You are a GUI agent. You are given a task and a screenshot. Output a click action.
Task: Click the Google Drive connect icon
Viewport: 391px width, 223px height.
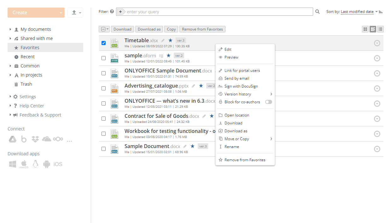[x=13, y=139]
